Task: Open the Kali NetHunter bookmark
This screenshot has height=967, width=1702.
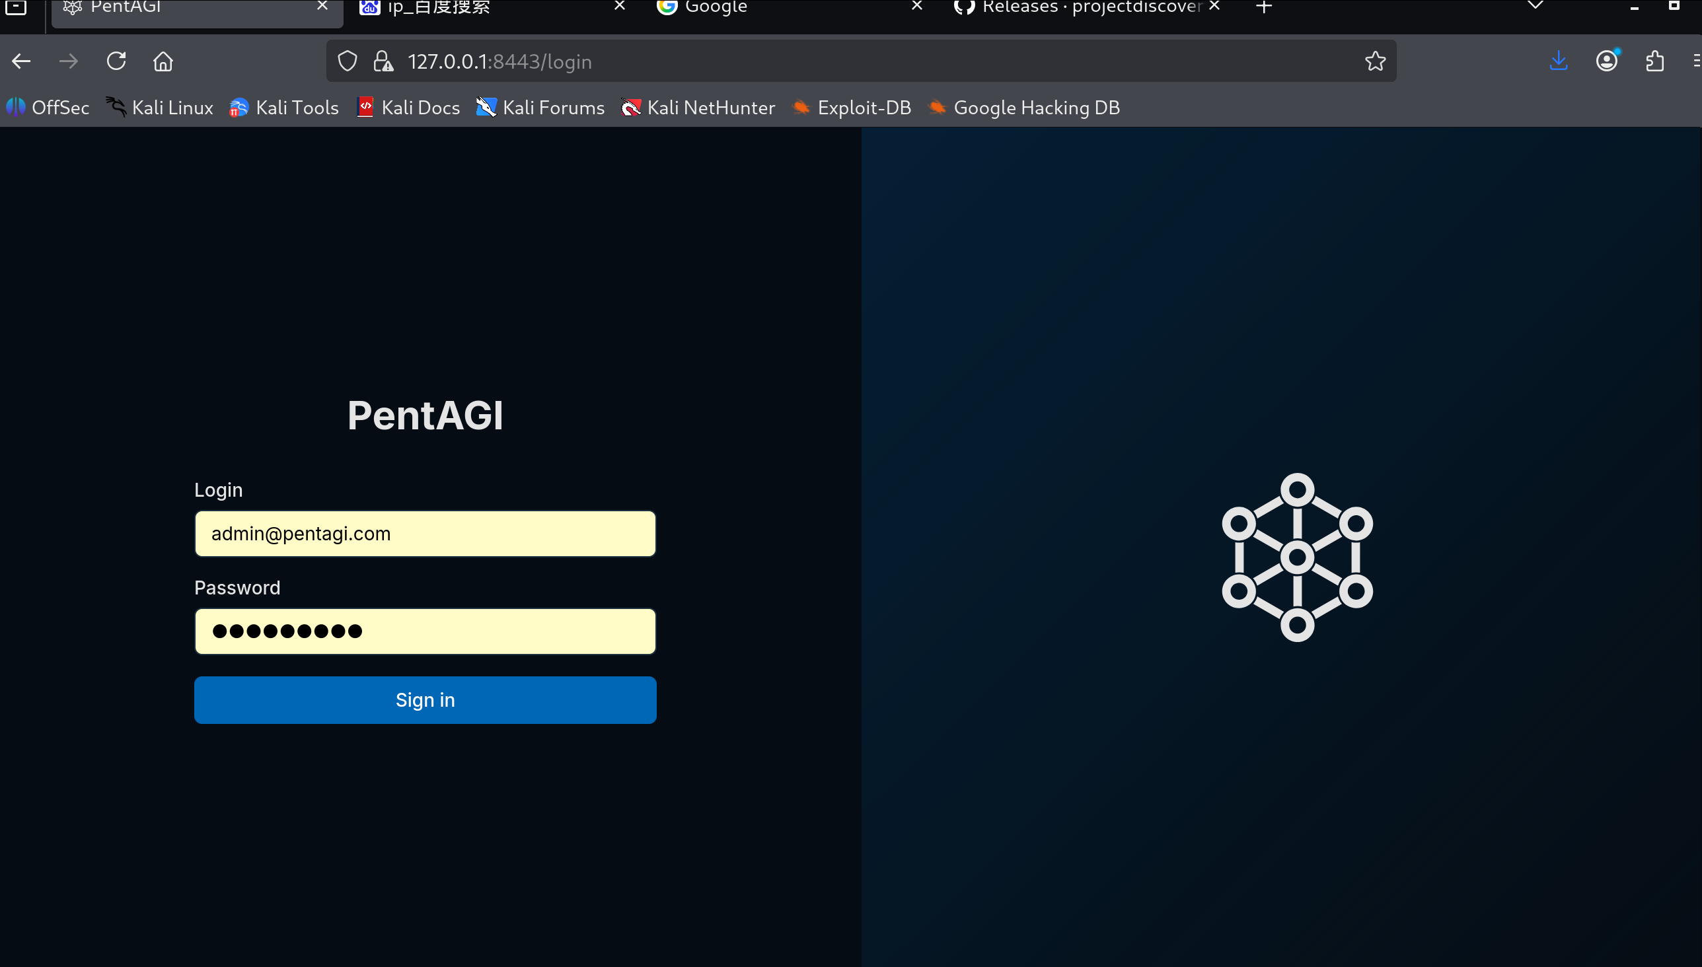Action: (698, 108)
